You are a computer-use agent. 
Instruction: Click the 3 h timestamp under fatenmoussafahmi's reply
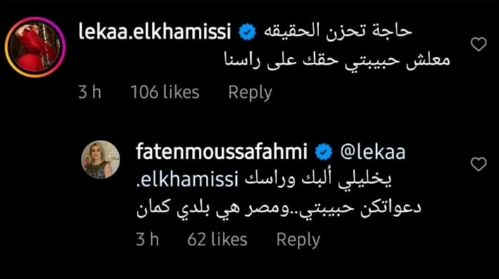(x=148, y=240)
